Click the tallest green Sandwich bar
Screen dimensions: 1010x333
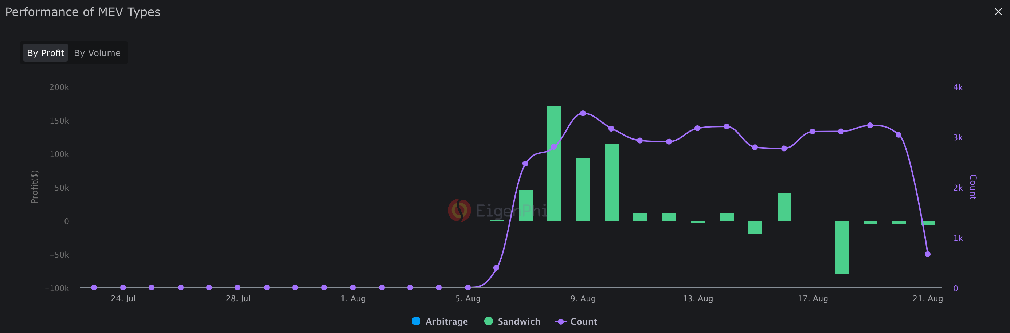tap(554, 164)
